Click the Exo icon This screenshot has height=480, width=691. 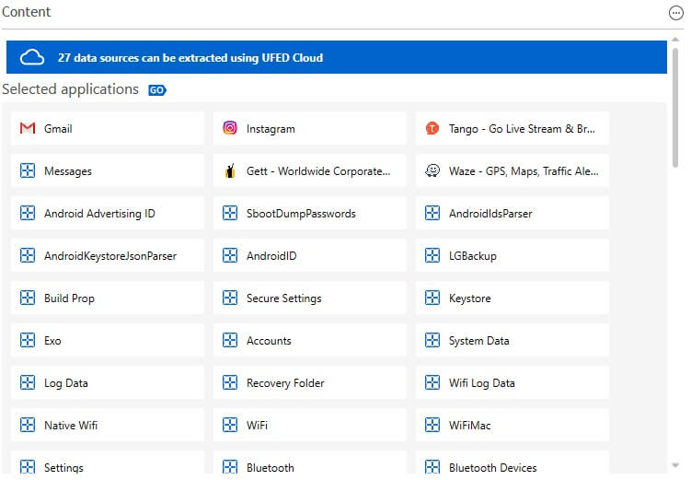point(28,340)
